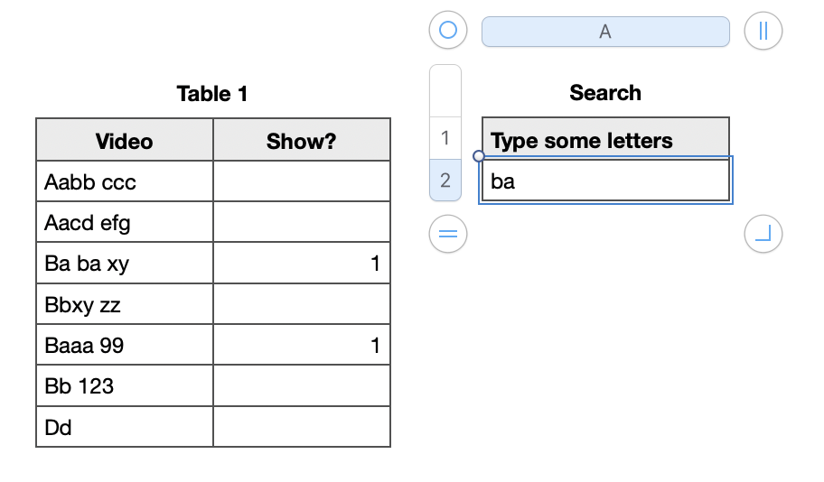824x482 pixels.
Task: Click the search input cell containing "ba"
Action: 605,181
